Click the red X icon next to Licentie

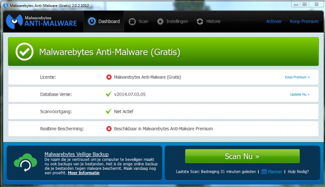click(109, 77)
